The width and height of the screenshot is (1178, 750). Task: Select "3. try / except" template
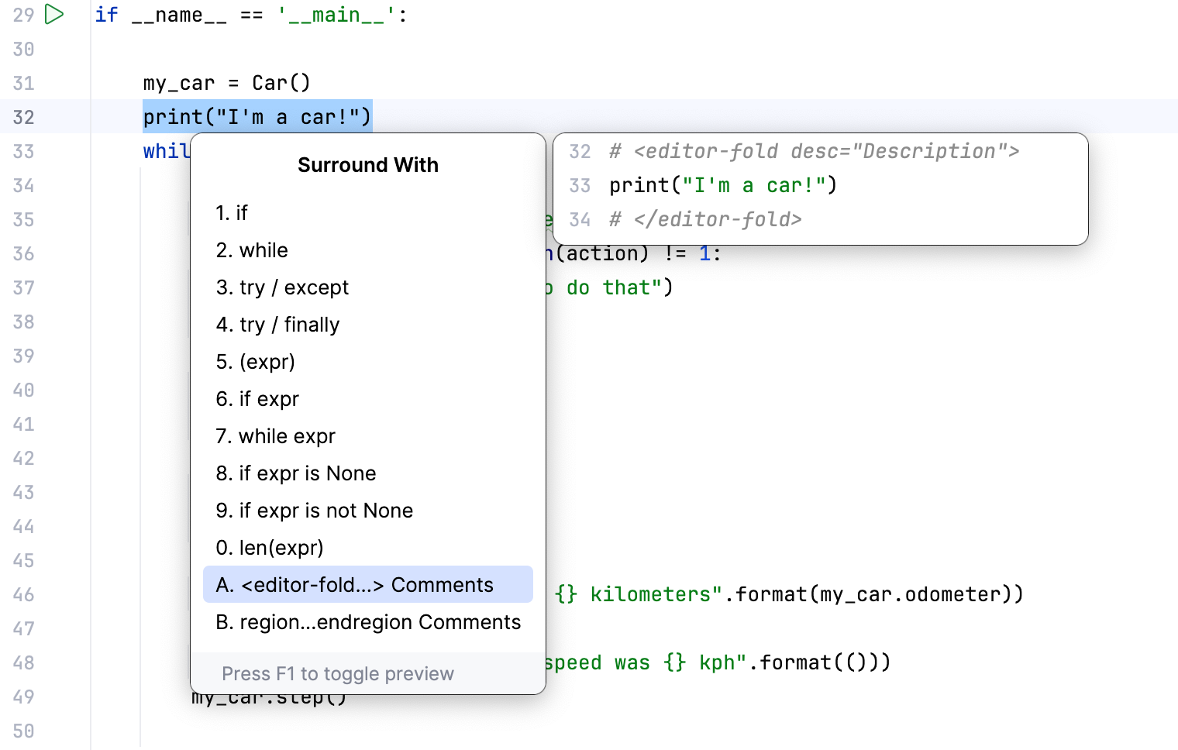[x=282, y=287]
